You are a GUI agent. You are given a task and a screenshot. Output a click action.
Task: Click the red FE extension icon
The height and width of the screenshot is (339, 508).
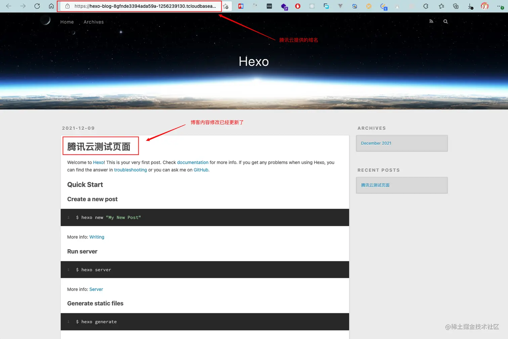pos(241,6)
